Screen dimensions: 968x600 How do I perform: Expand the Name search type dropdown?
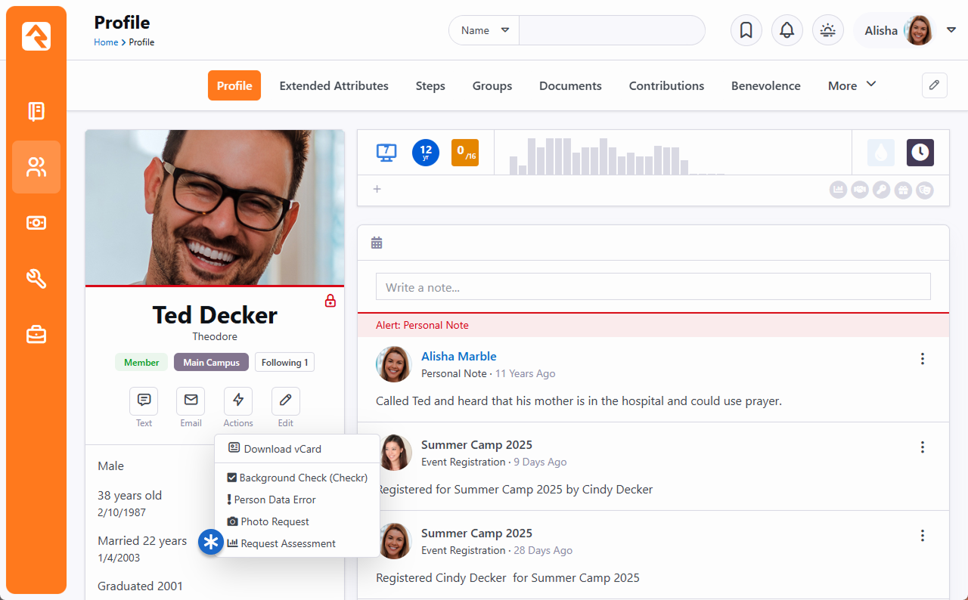click(484, 30)
